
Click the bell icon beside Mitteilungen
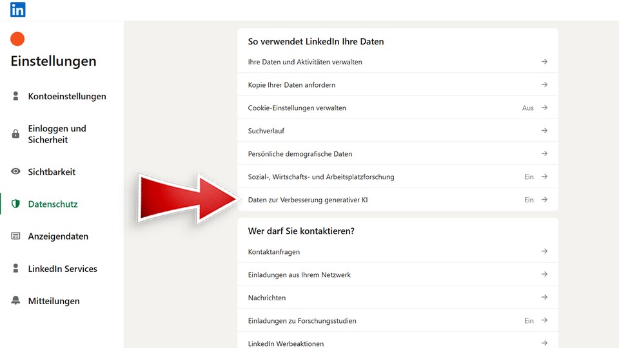16,301
